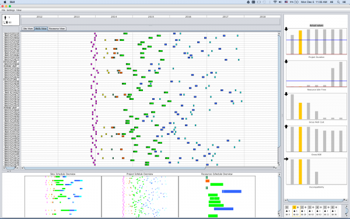Click the metrics panel horizontal scrollbar

[x=316, y=200]
